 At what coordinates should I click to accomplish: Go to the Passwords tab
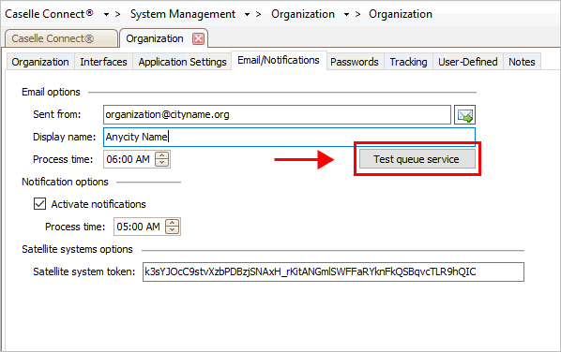click(355, 62)
